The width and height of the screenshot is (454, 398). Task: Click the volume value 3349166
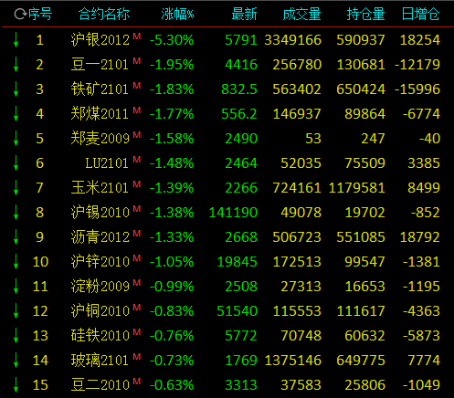tap(292, 40)
